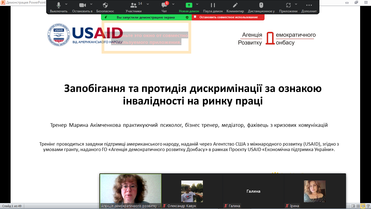
Task: Click PowerPoint icon in window title bar
Action: [3, 2]
